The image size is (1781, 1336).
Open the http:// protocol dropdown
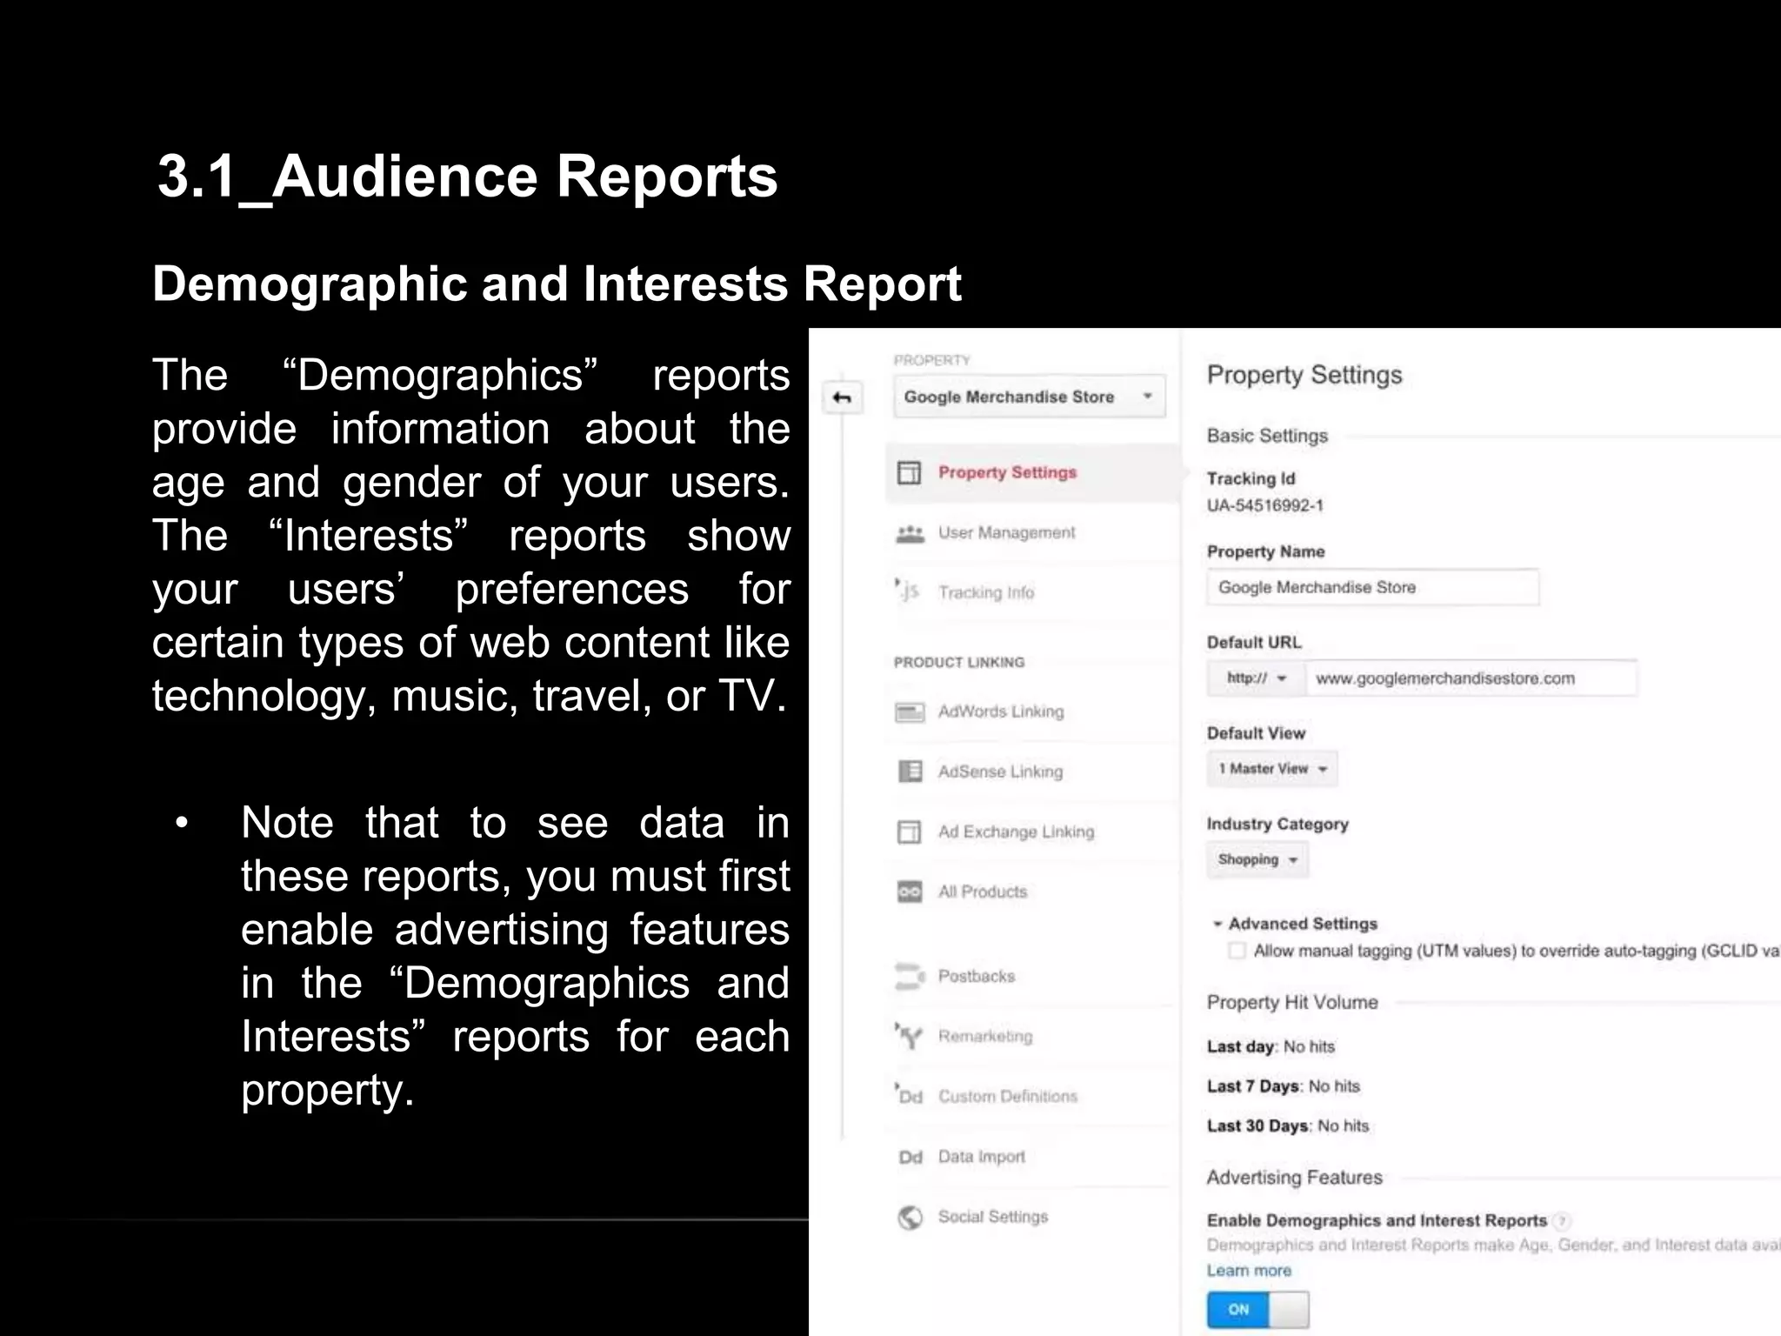1256,678
